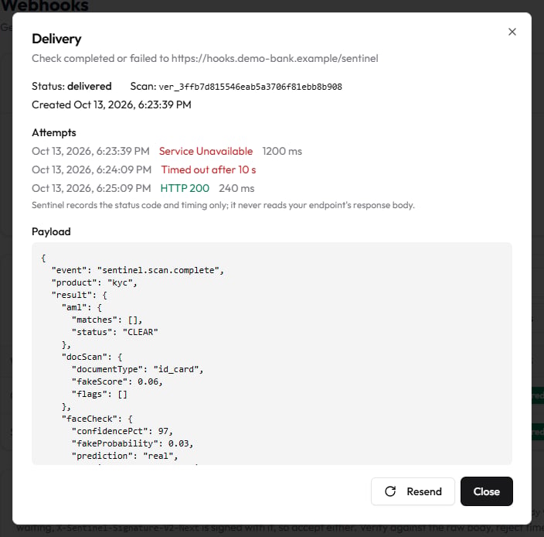
Task: Click the '240 ms' timing value
Action: (x=236, y=188)
